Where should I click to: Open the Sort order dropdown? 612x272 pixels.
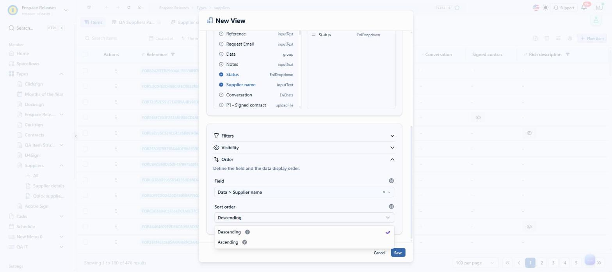(x=304, y=217)
